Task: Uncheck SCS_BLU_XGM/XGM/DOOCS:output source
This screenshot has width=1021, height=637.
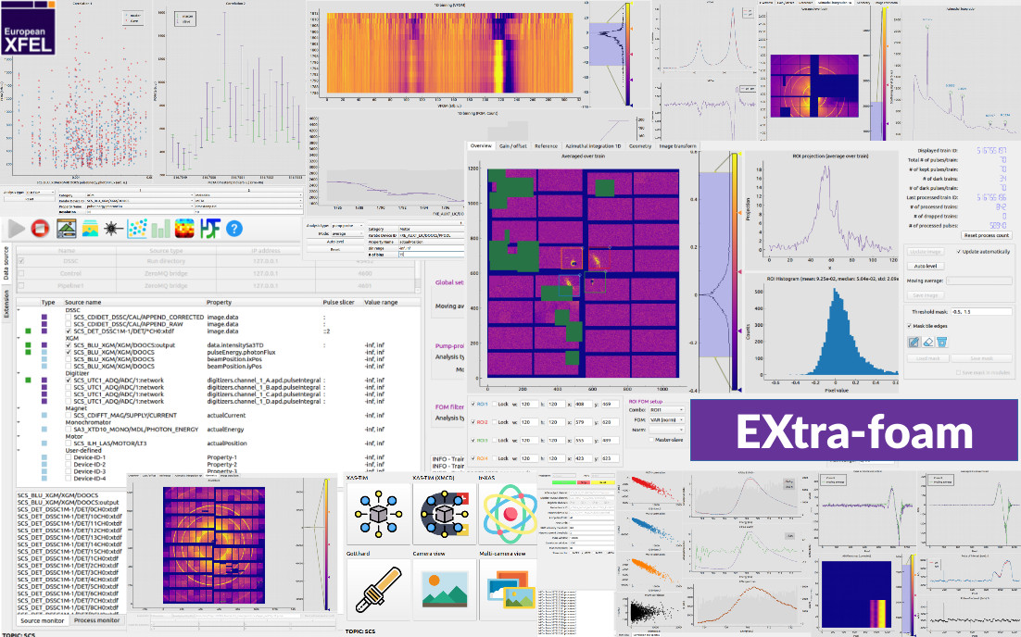Action: pos(69,344)
